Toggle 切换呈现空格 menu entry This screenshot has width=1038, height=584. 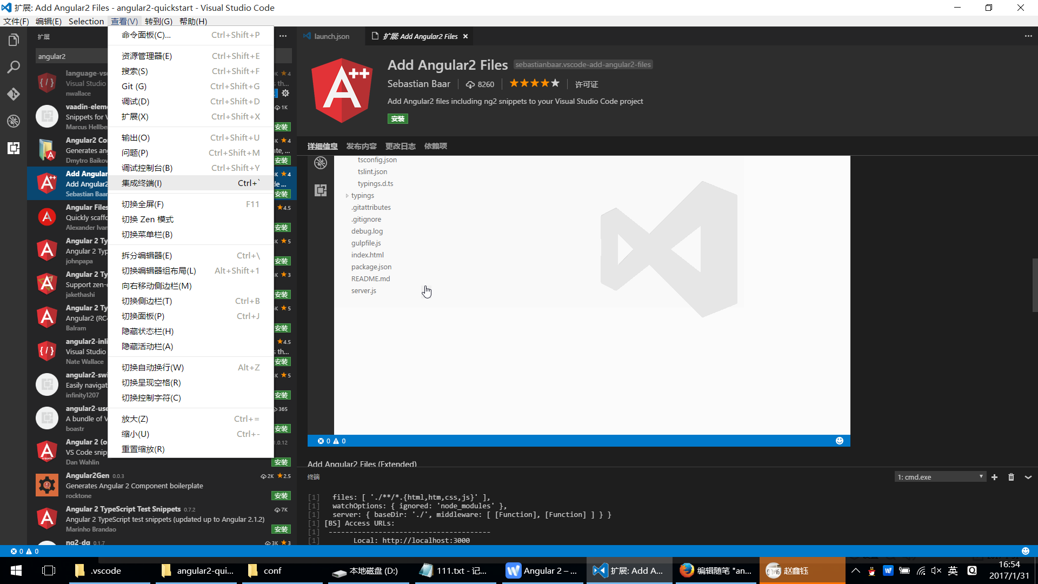(190, 382)
